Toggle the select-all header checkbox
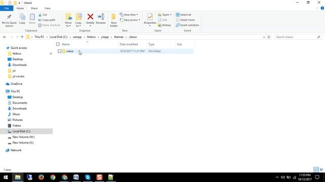325x182 pixels. [58, 44]
